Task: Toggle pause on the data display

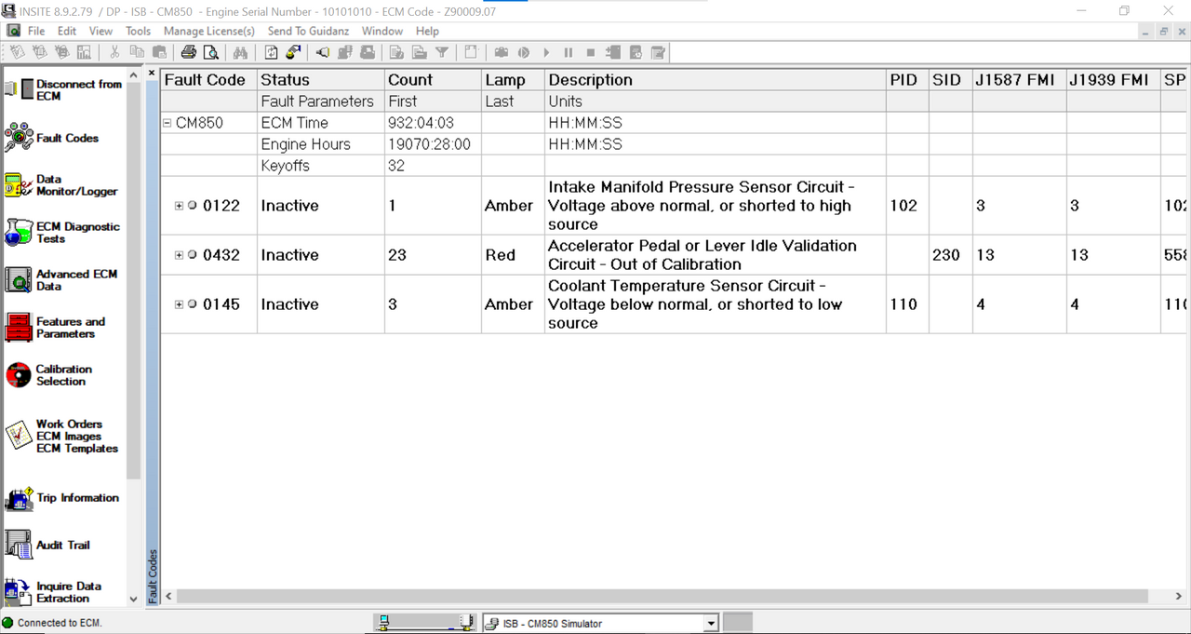Action: [569, 52]
